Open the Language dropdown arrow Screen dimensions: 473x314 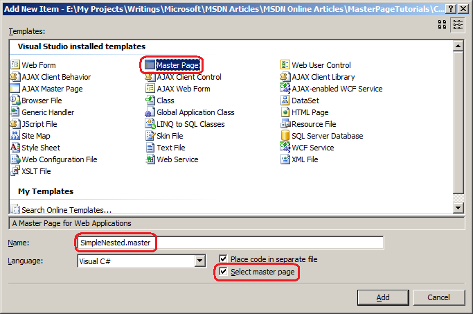[x=199, y=261]
